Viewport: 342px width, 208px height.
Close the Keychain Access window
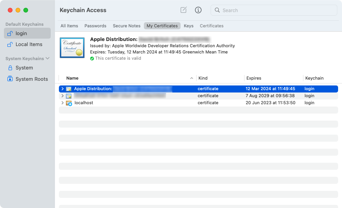tap(10, 10)
